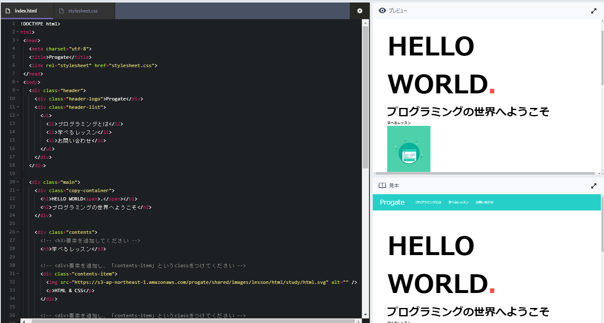Screen dimensions: 604x323
Task: Click the preview horizontal scrollbar thumb
Action: pos(485,173)
